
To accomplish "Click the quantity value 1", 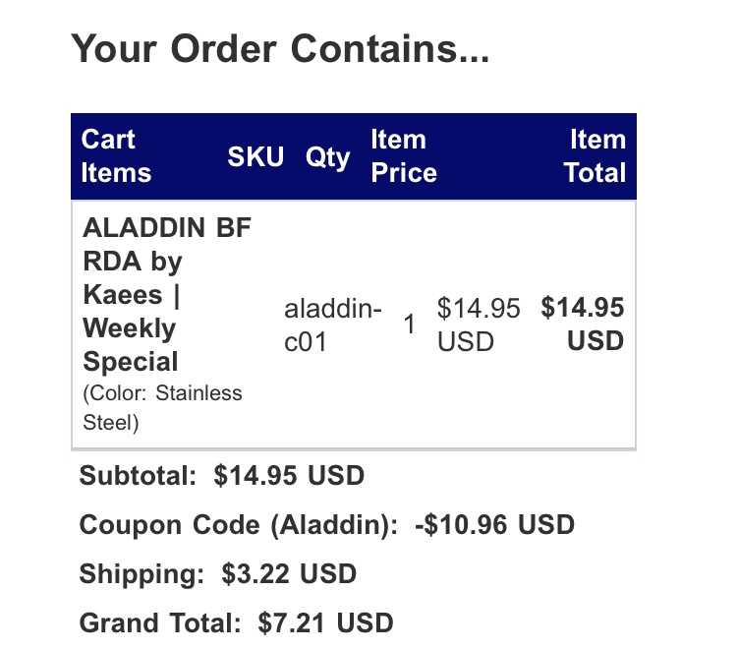I will (409, 325).
